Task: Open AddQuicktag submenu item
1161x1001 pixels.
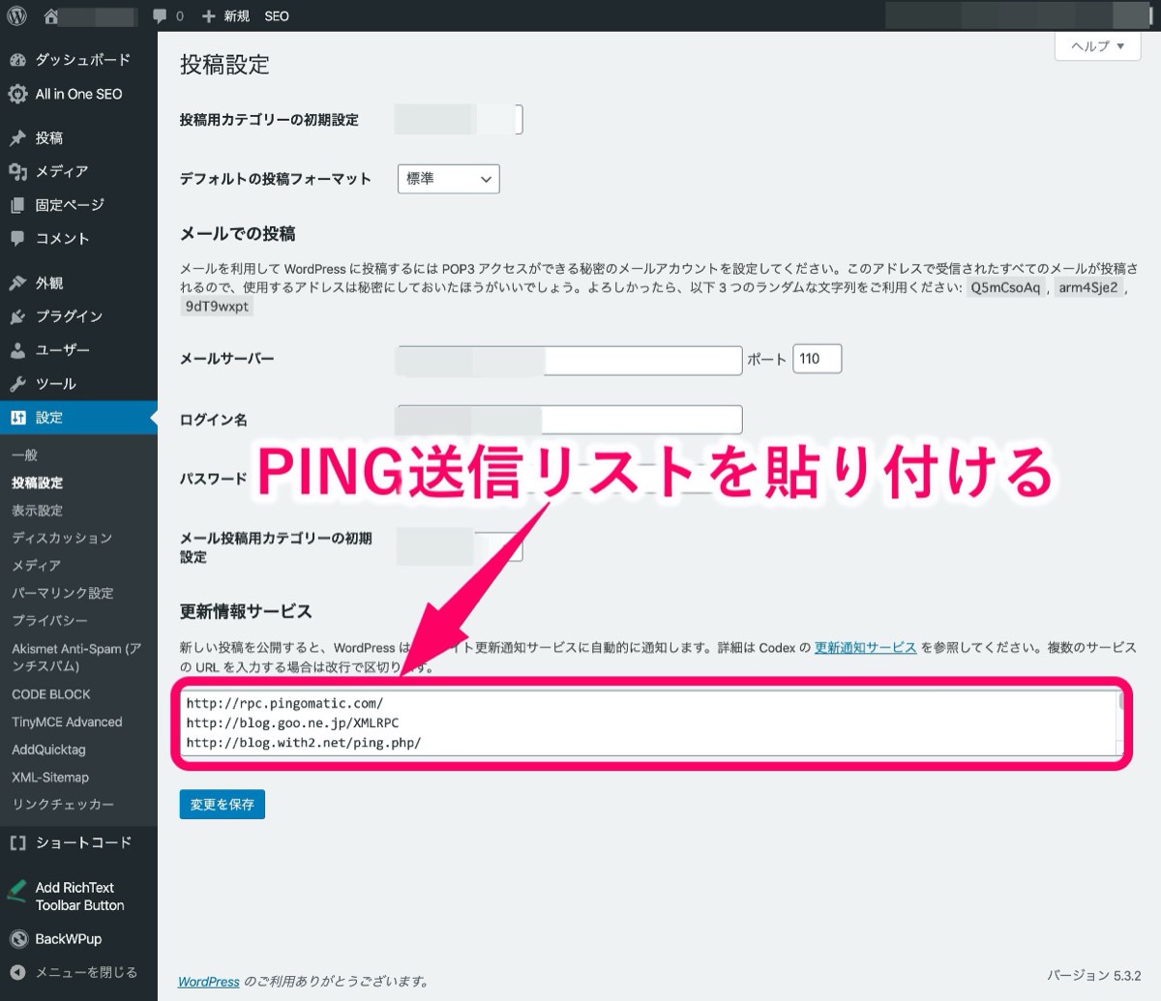Action: click(x=48, y=750)
